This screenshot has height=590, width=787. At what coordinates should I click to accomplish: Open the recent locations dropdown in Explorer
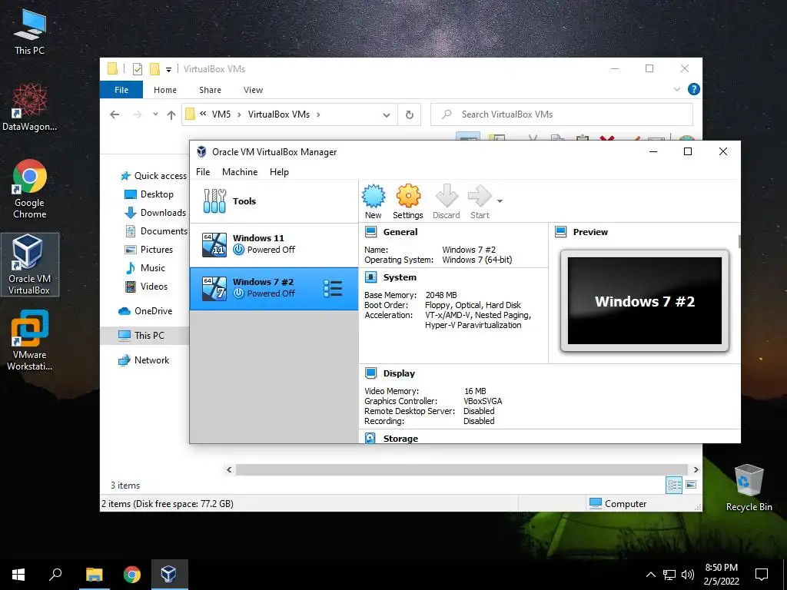tap(155, 114)
